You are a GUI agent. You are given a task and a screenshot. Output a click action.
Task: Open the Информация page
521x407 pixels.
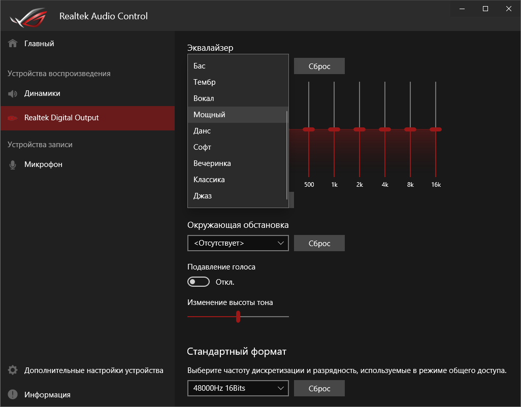tap(88, 395)
